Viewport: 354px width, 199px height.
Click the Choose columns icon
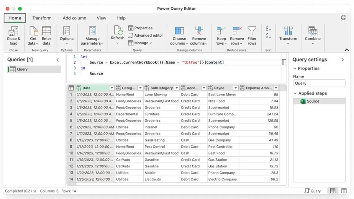pyautogui.click(x=179, y=31)
